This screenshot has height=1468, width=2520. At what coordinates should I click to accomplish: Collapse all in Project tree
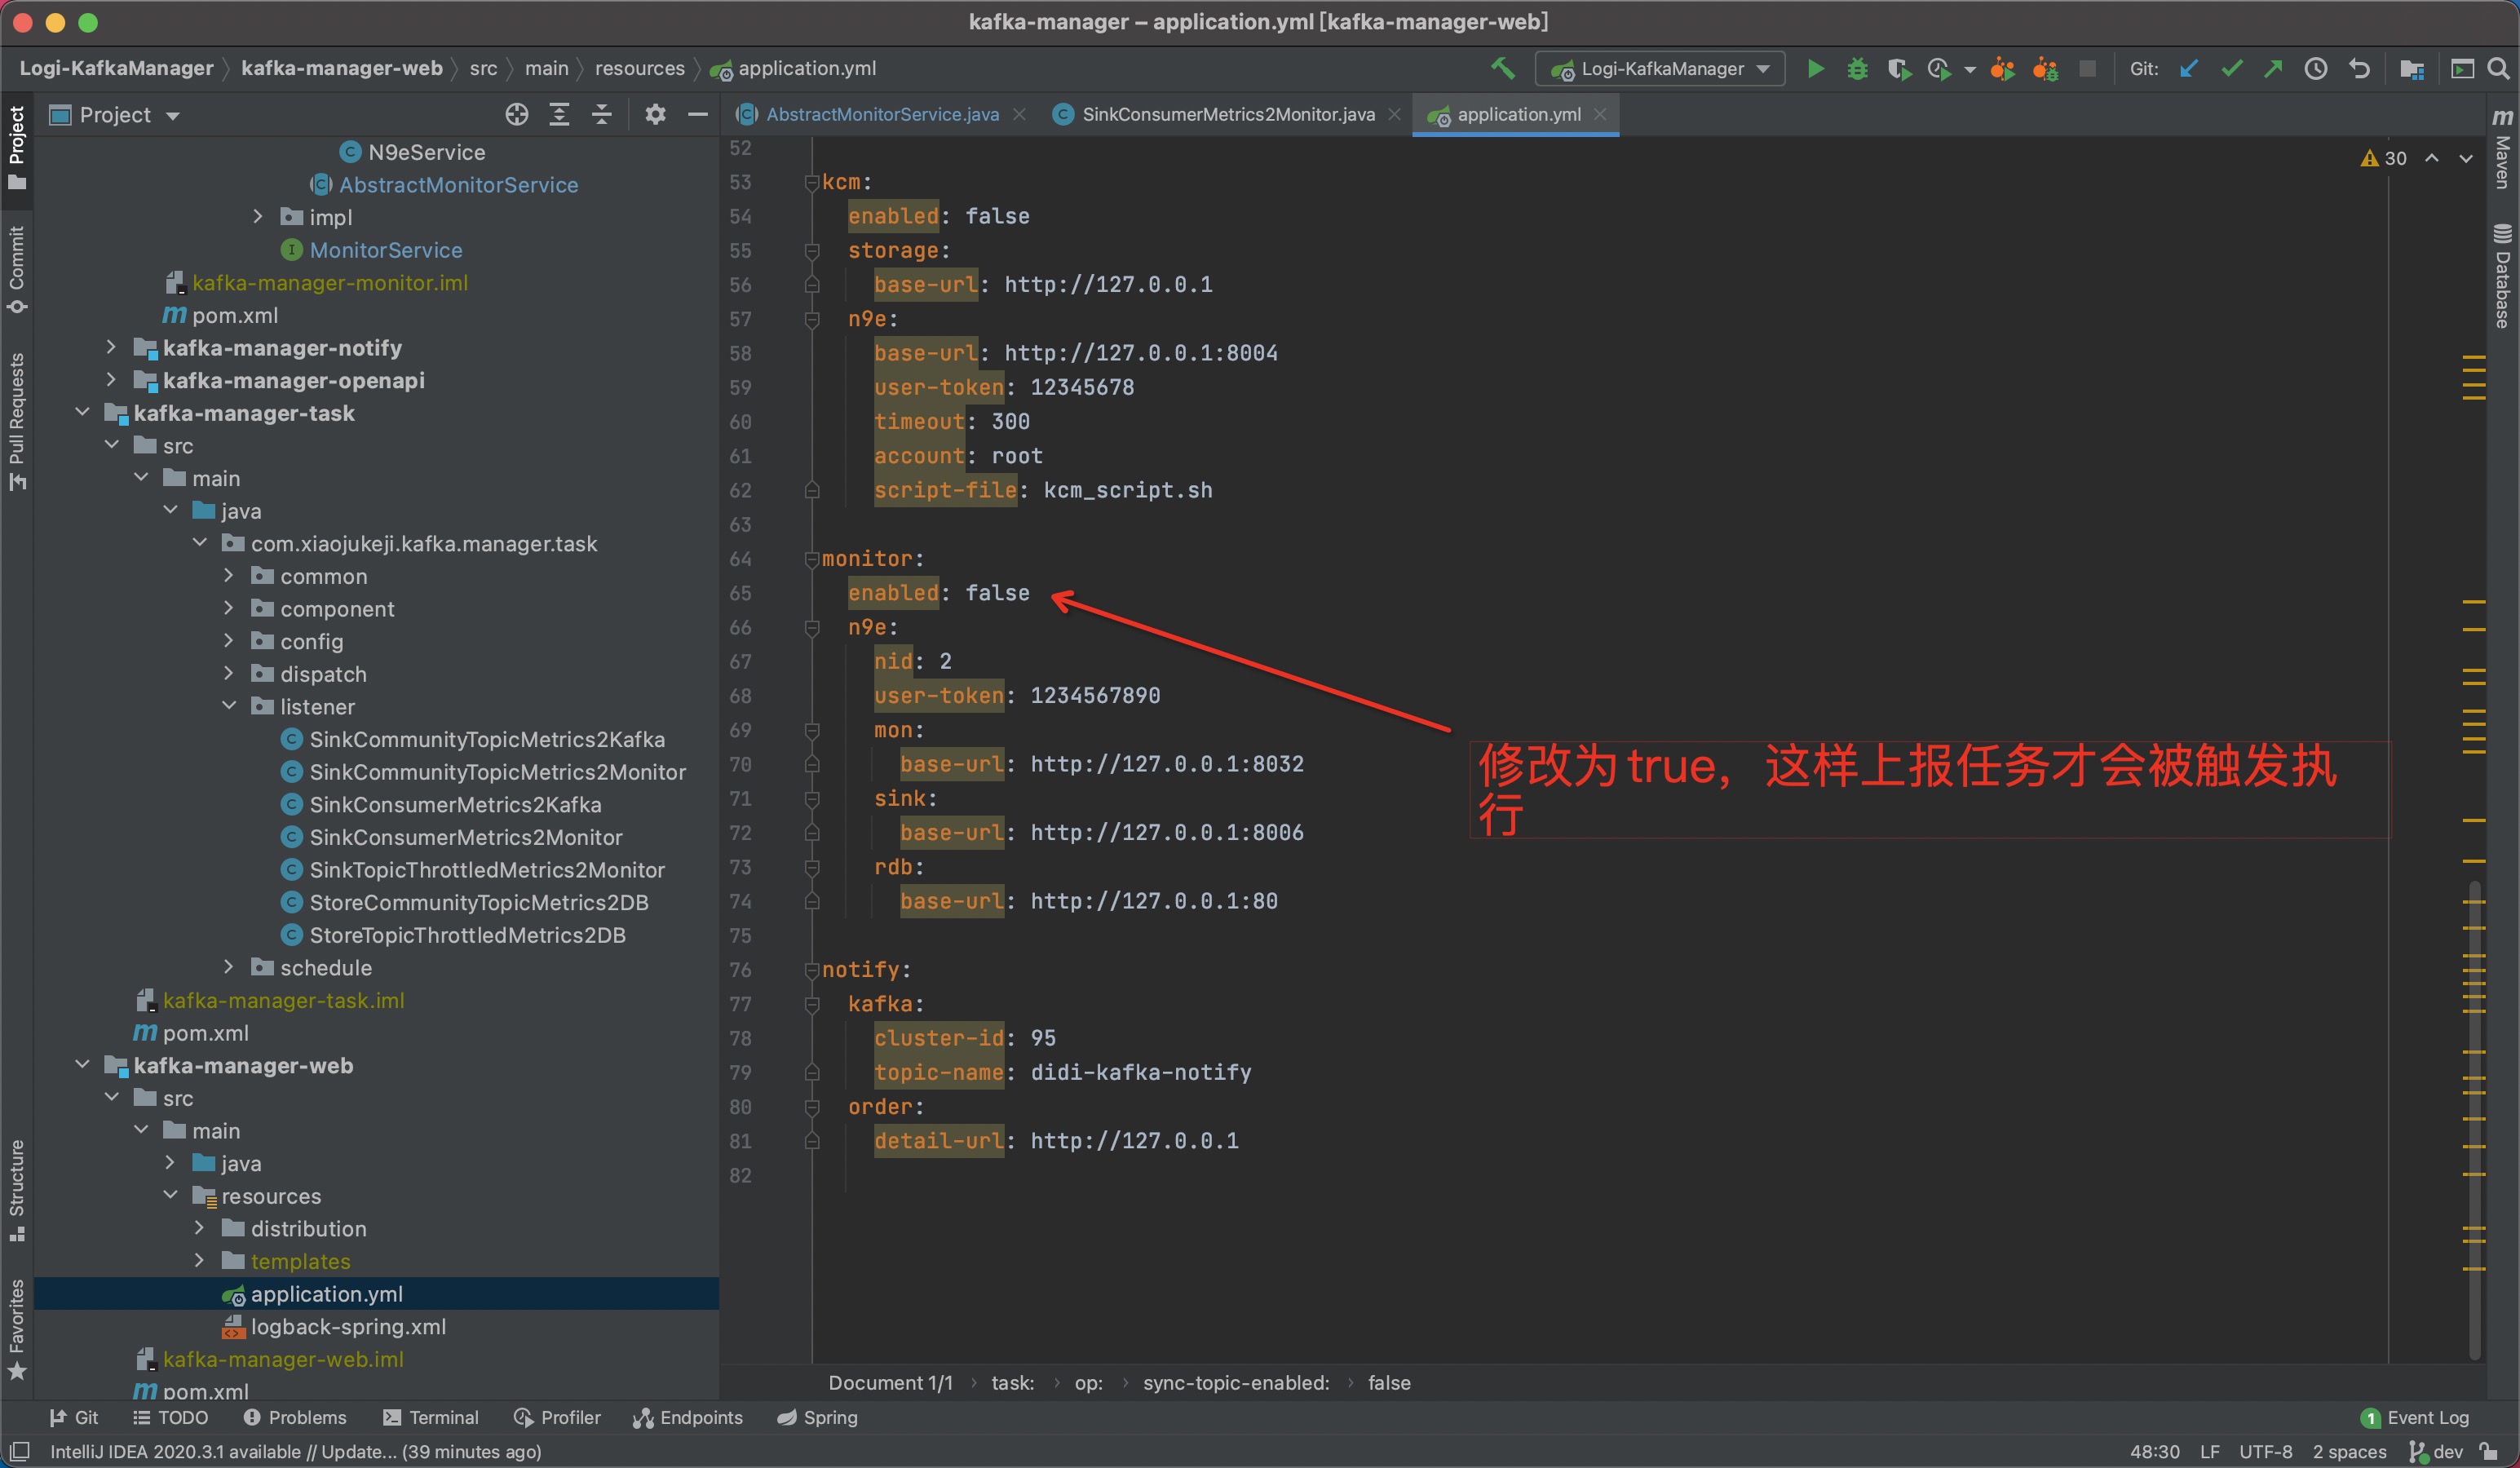coord(601,115)
